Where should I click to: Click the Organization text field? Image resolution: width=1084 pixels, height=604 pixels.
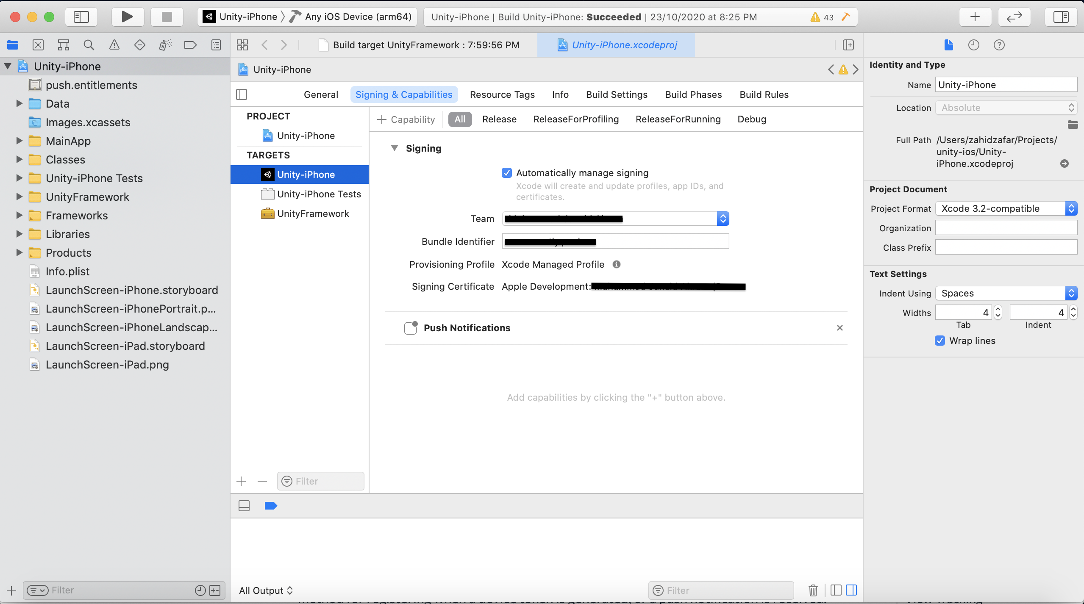(x=1006, y=228)
